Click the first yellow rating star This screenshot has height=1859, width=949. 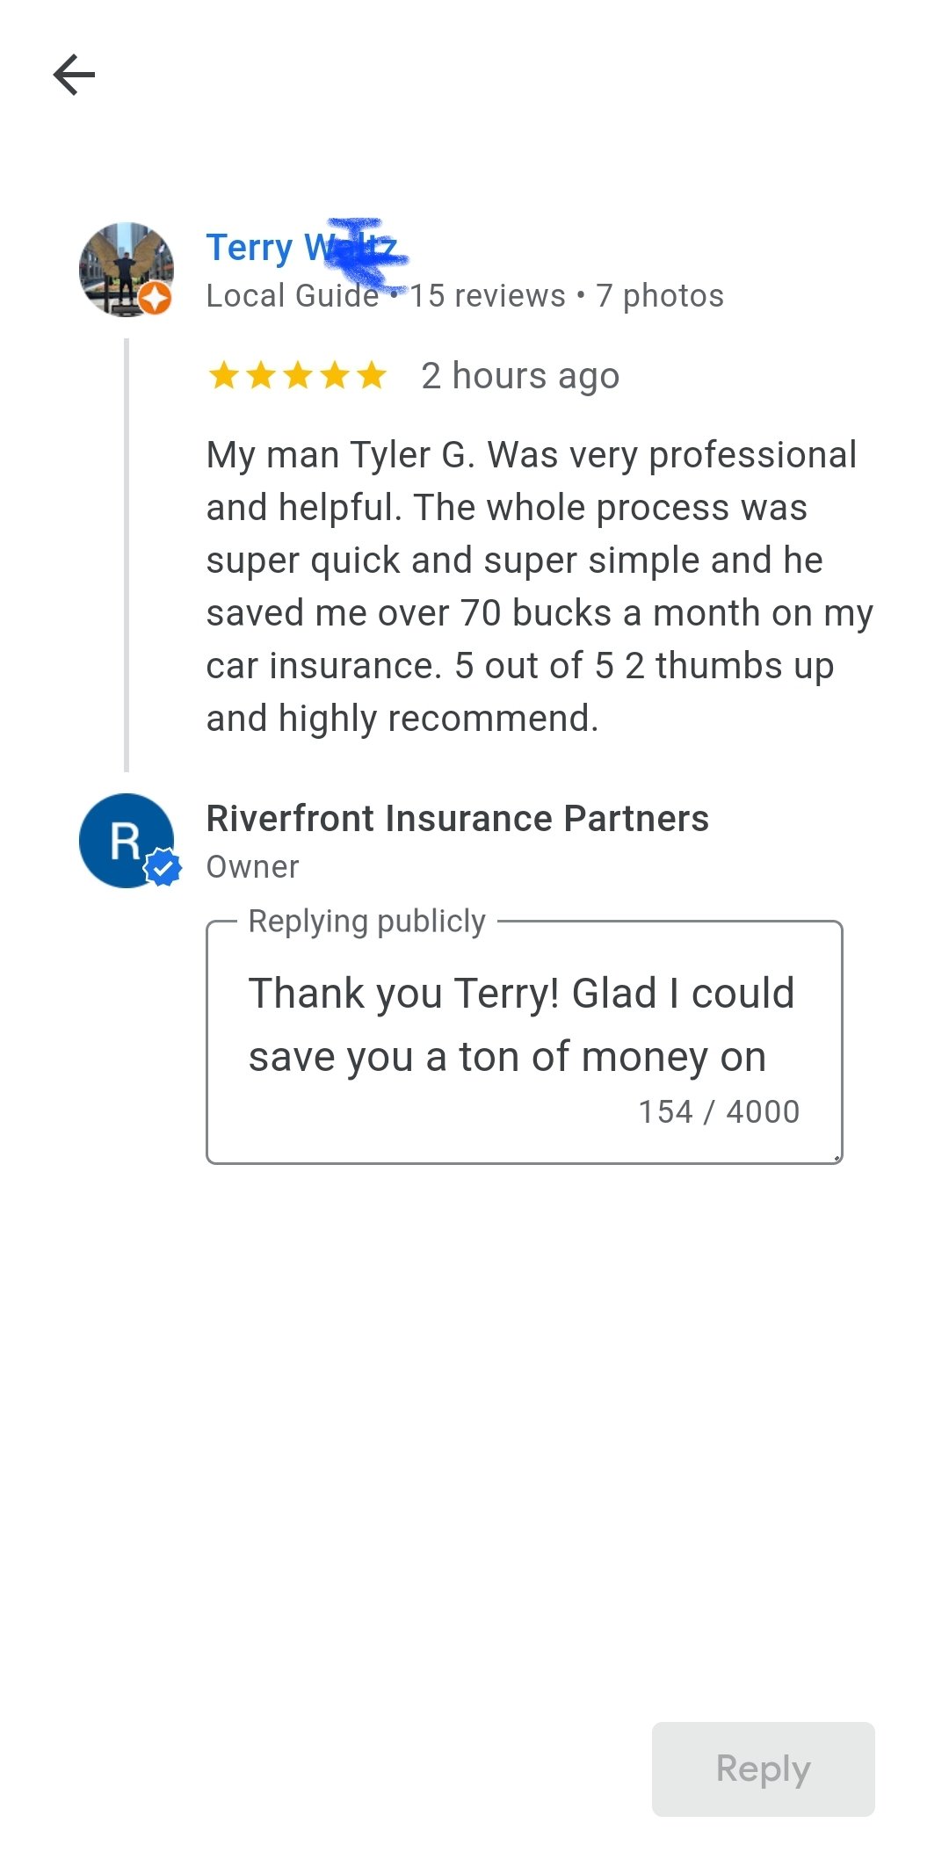[x=224, y=376]
